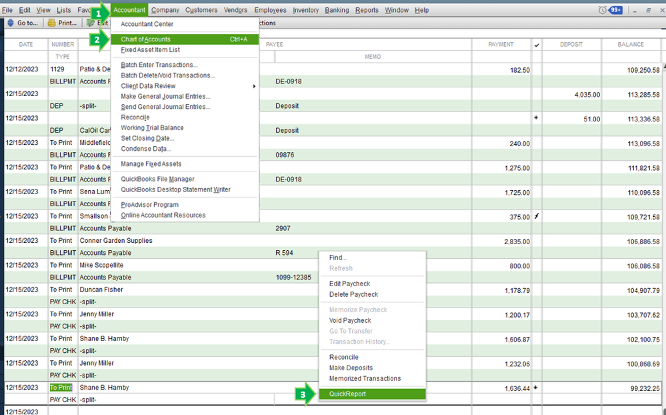Open the Edit menu
The image size is (666, 415).
click(x=25, y=10)
